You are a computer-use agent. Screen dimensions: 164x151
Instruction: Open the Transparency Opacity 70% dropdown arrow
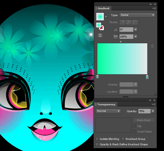[153, 111]
